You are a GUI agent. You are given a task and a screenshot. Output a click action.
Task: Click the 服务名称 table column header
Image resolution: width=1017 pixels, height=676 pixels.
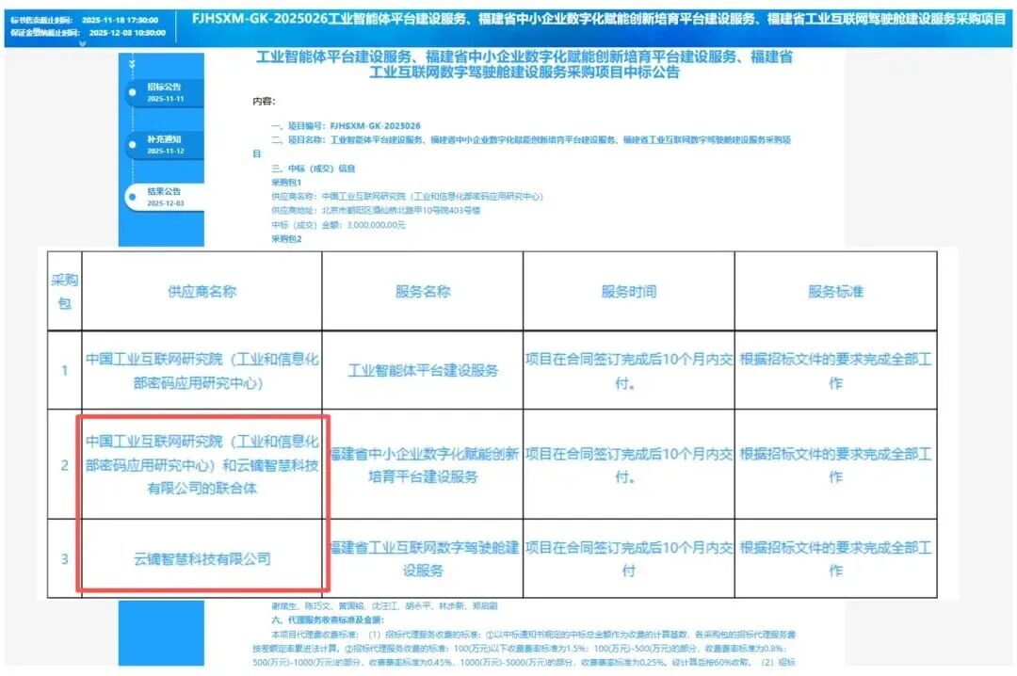pos(422,291)
